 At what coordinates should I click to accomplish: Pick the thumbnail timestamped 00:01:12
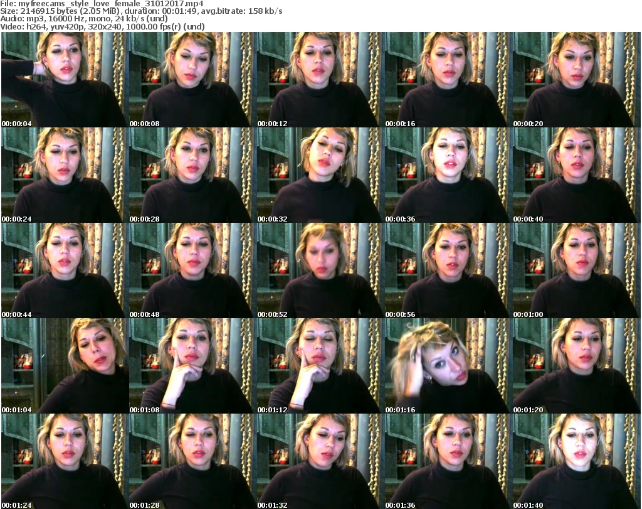[x=320, y=366]
